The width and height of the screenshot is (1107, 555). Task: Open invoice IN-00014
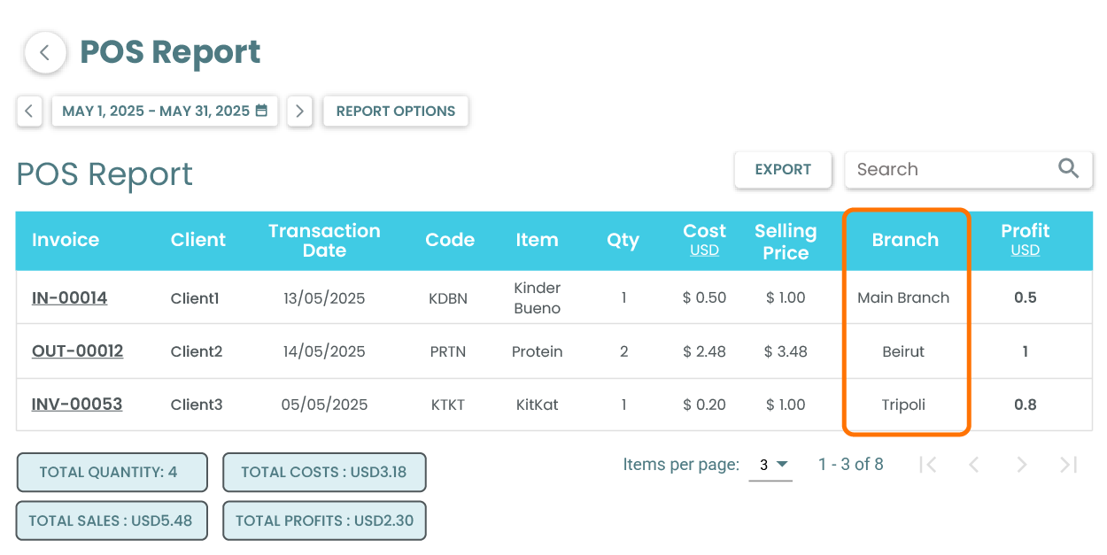[69, 298]
